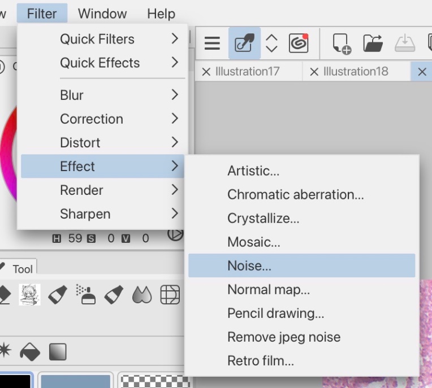
Task: Pick the character illustration sub tool thumbnail
Action: 29,294
